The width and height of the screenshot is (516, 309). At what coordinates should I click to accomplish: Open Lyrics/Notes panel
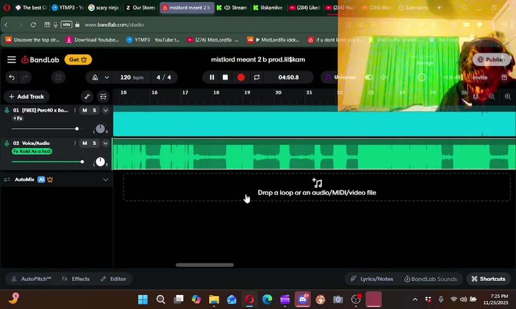(x=372, y=279)
